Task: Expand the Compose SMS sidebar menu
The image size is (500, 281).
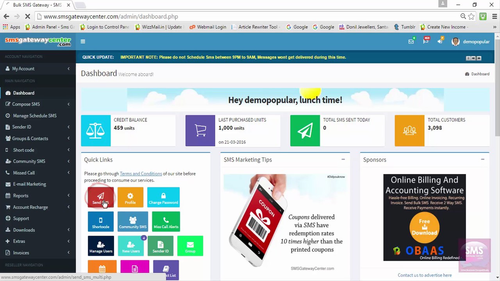Action: click(38, 104)
